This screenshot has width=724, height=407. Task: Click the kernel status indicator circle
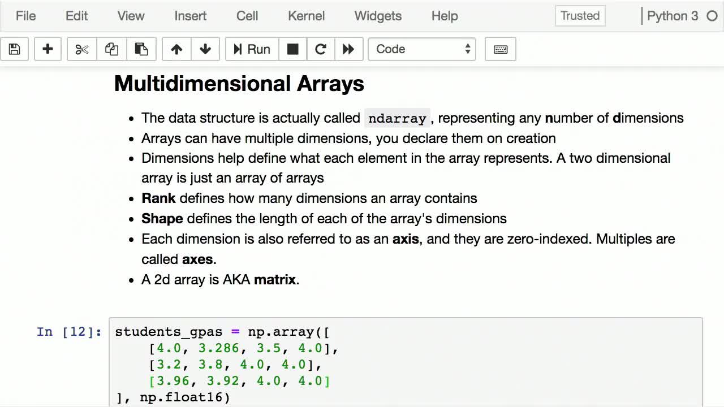(x=712, y=16)
